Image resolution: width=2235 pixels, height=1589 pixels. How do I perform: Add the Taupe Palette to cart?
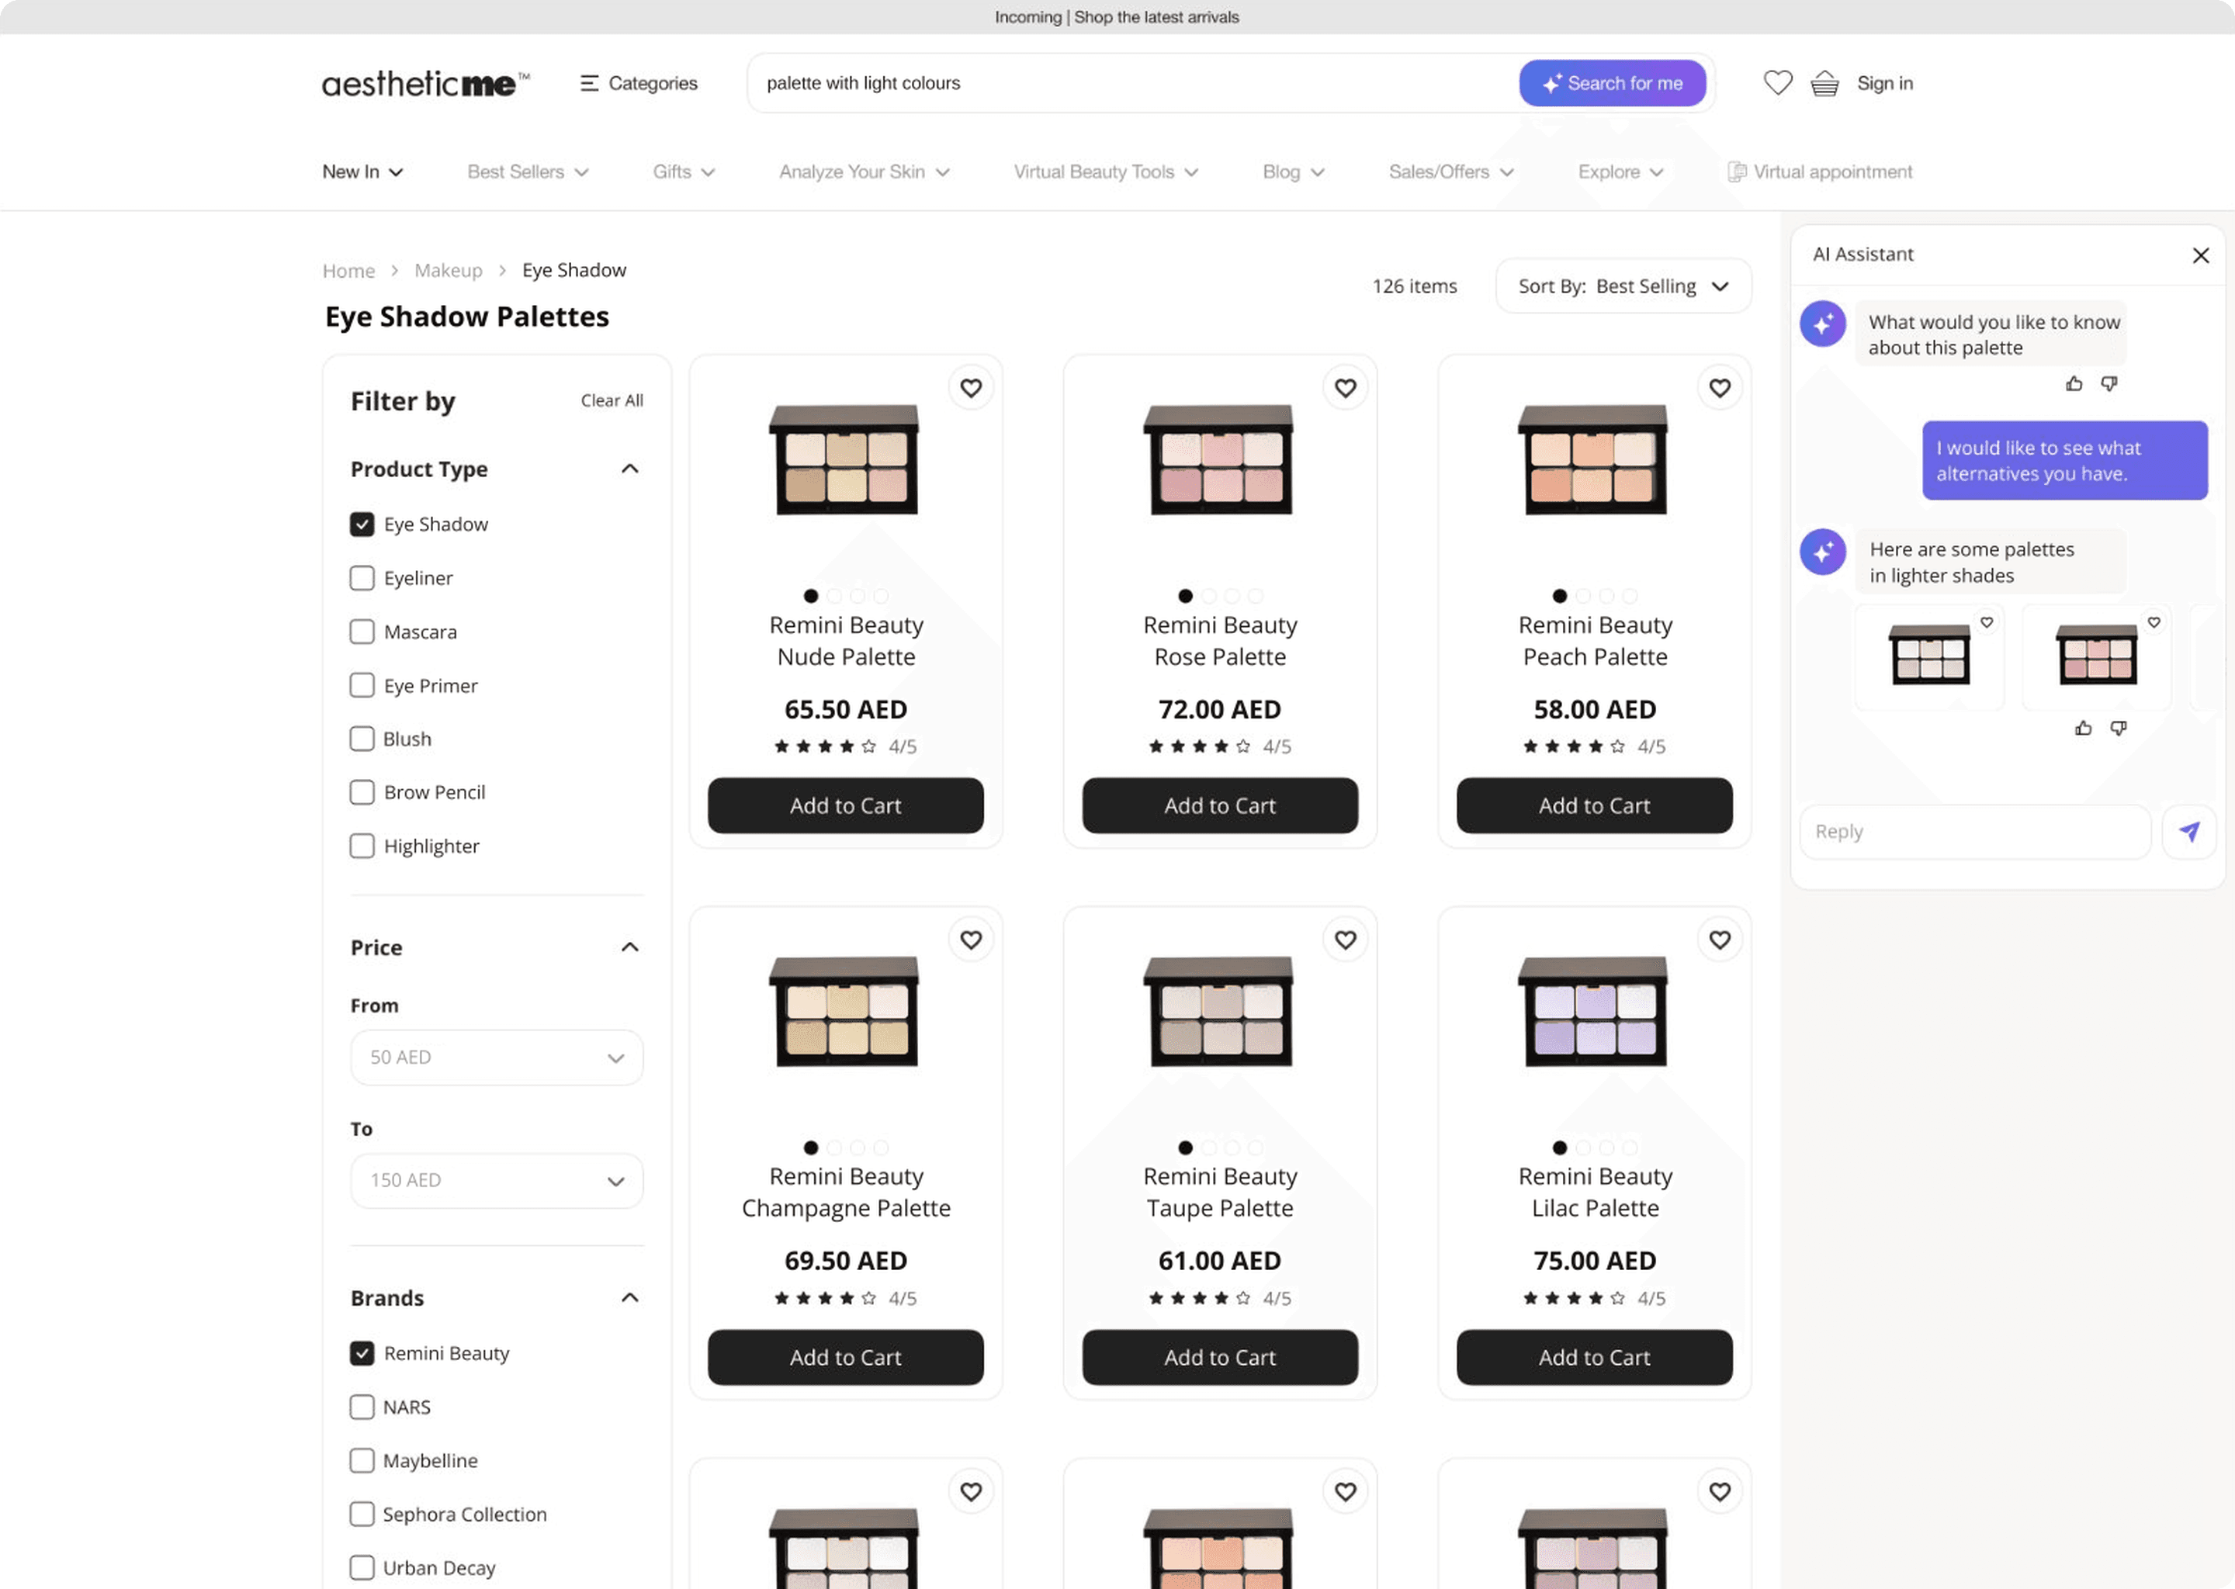(x=1219, y=1357)
